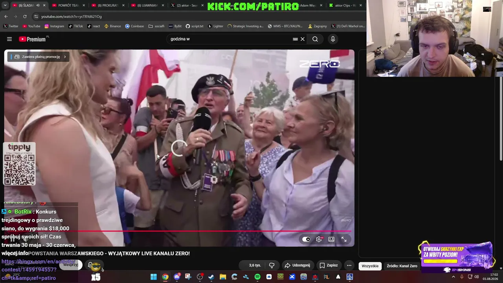Open the Lighter bookmark
The height and width of the screenshot is (283, 503).
[215, 26]
